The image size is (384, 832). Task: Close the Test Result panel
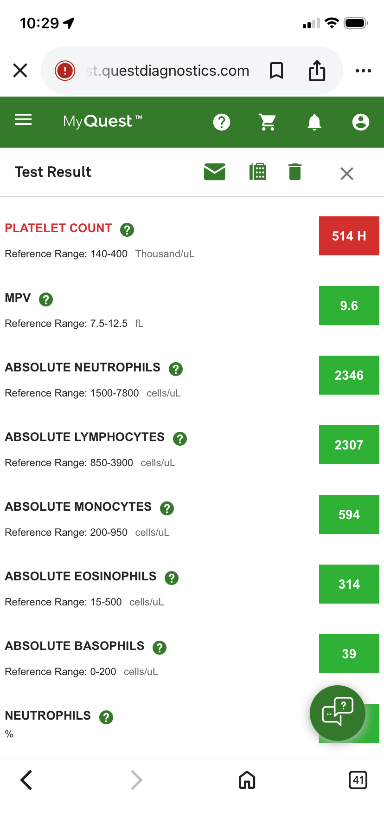click(x=346, y=174)
